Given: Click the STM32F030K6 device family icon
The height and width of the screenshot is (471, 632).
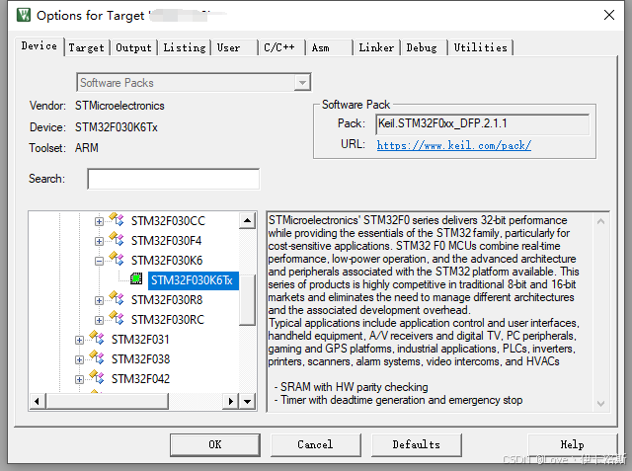Looking at the screenshot, I should click(117, 259).
